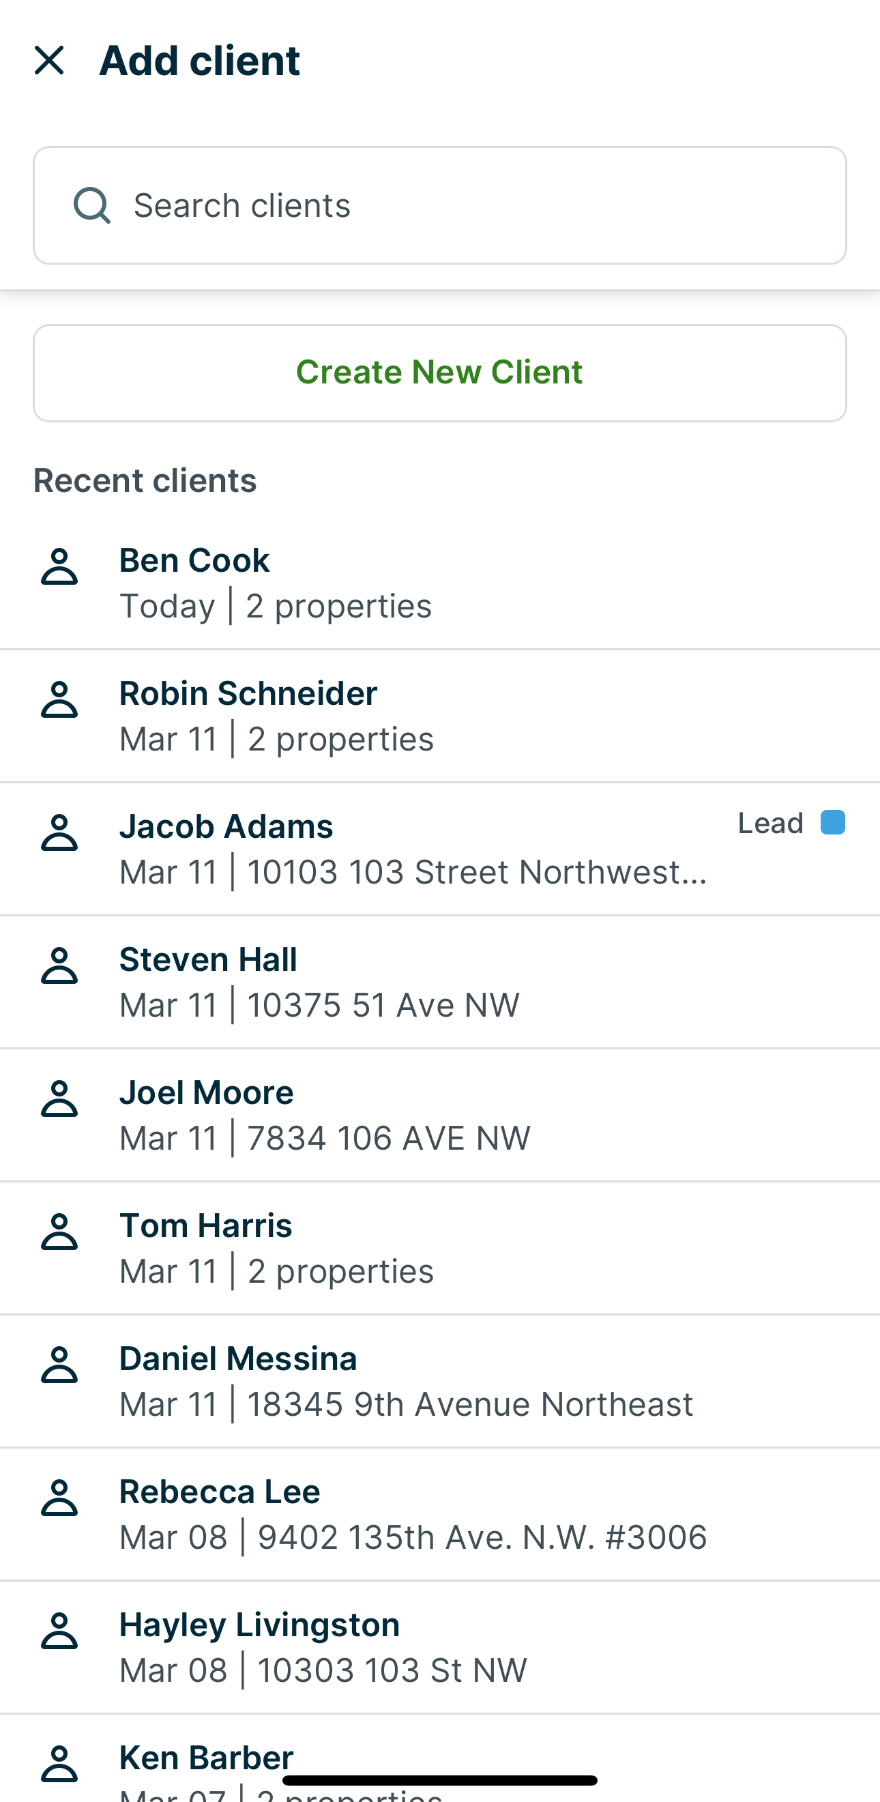Tap the person icon beside Ben Cook
This screenshot has height=1802, width=880.
coord(59,566)
